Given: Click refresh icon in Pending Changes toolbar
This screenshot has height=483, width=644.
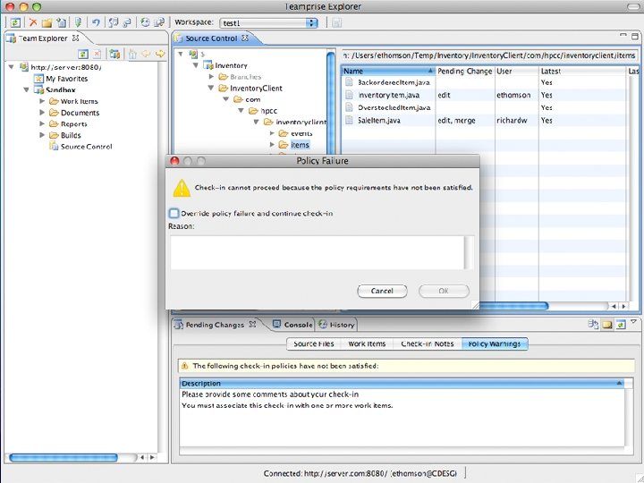Looking at the screenshot, I should (621, 325).
